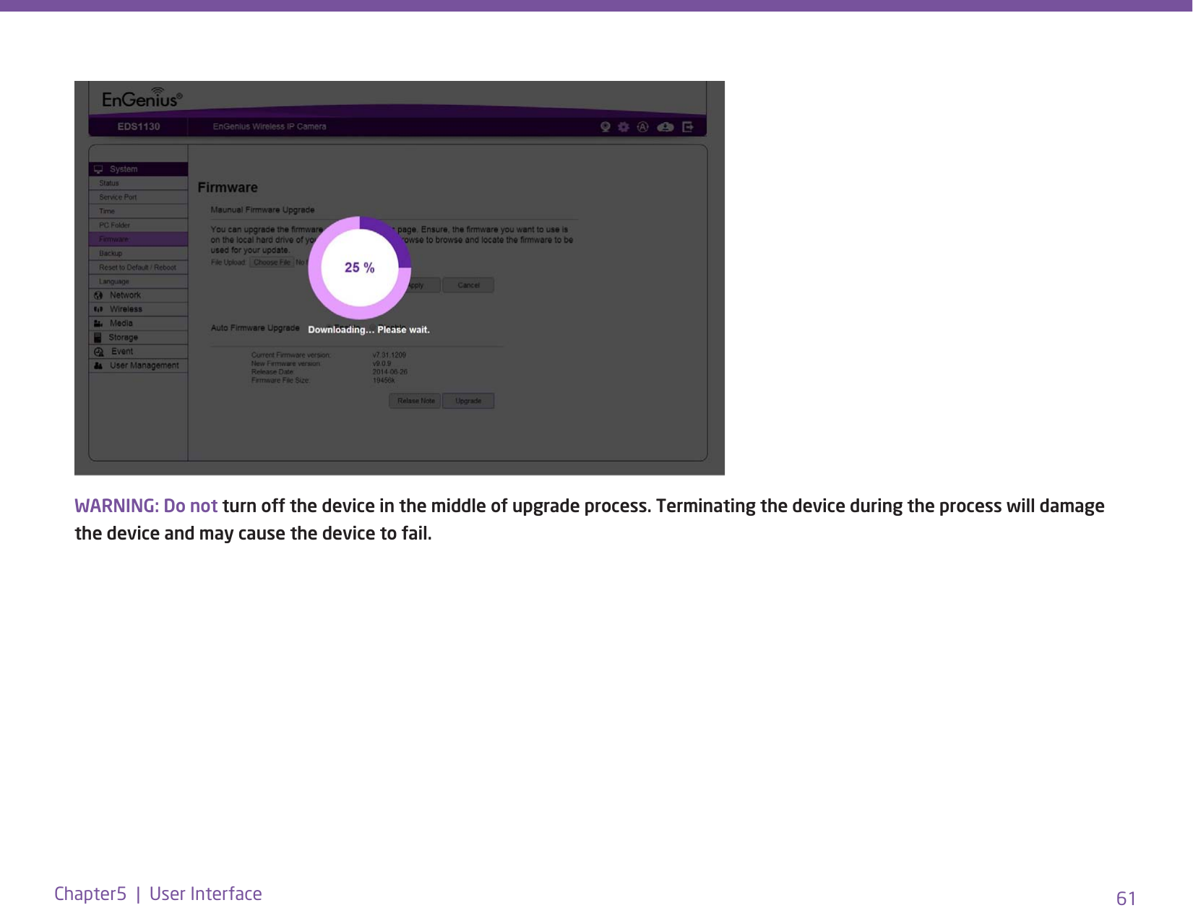Click the File Upload label
The image size is (1193, 921).
pos(228,262)
